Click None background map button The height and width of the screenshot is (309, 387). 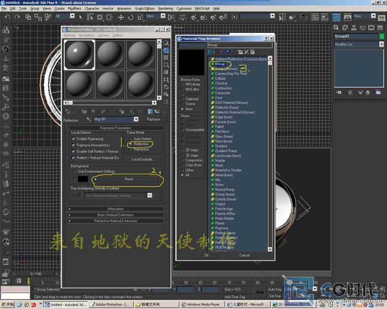(x=129, y=179)
